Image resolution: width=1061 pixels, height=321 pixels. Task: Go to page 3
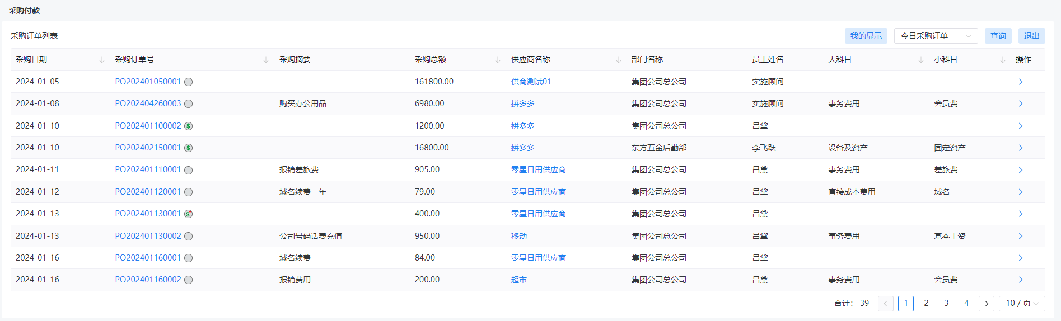tap(946, 303)
